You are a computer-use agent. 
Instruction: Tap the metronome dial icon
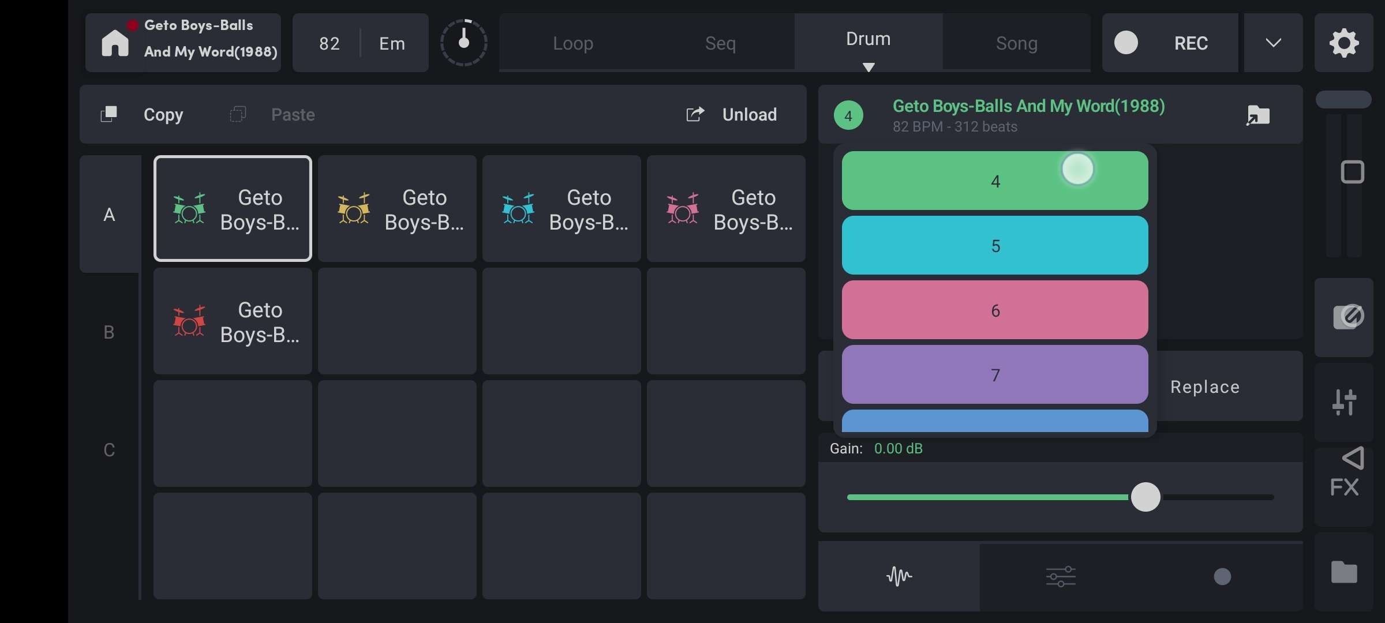463,43
